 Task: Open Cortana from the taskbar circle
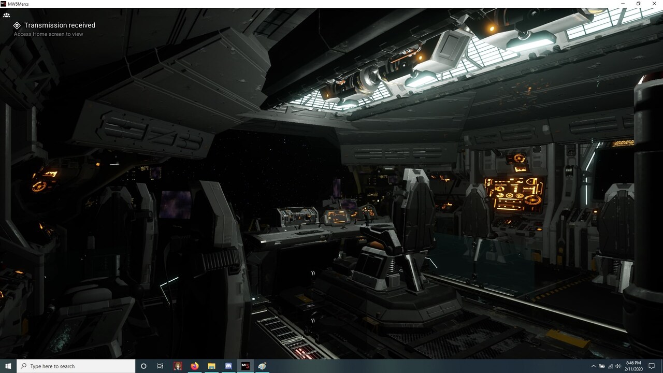click(143, 366)
